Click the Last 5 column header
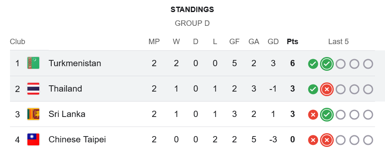Screen dimensions: 385x159 pyautogui.click(x=338, y=42)
